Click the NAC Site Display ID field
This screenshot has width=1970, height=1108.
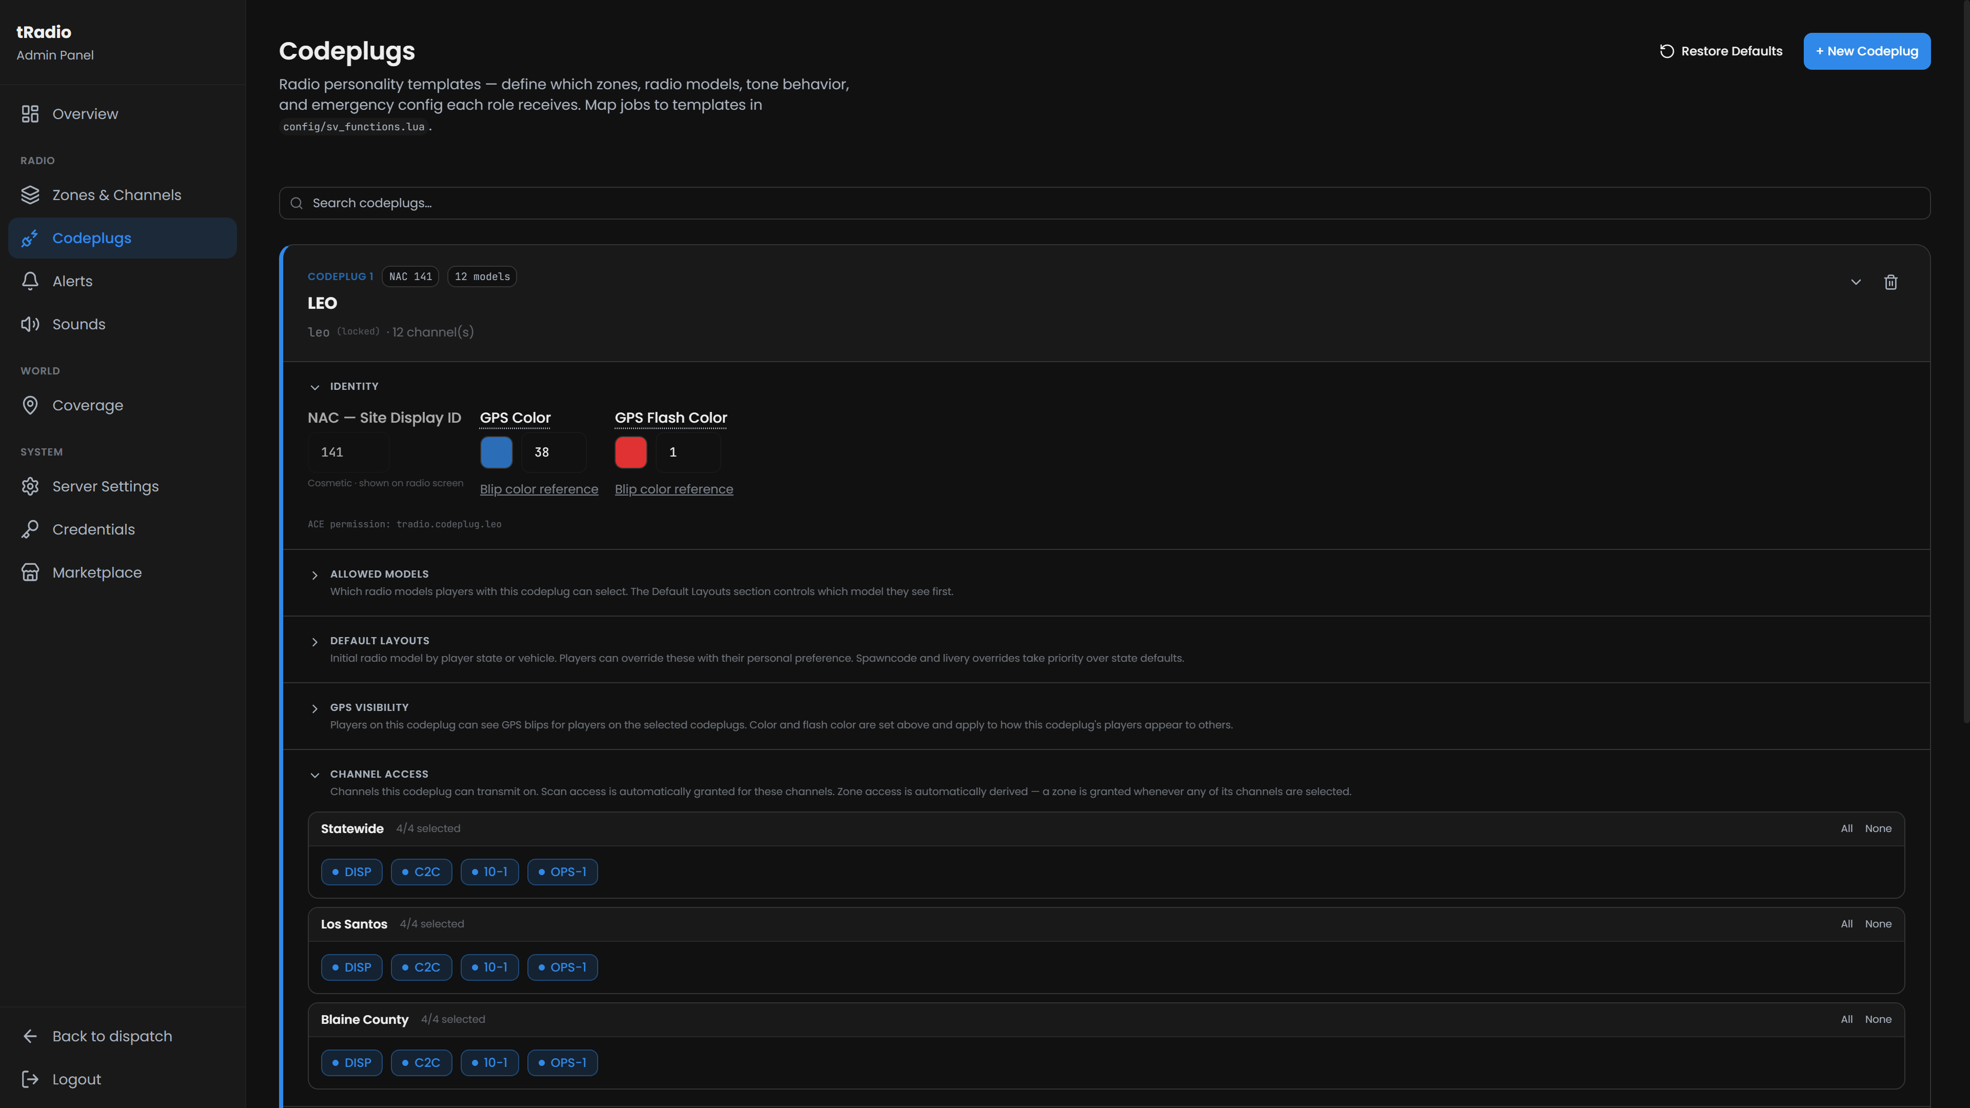coord(349,452)
